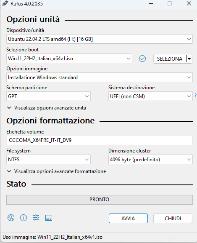Screen dimensions: 197x243
Task: Open the SELEZIONA button's arrow menu
Action: [x=189, y=59]
